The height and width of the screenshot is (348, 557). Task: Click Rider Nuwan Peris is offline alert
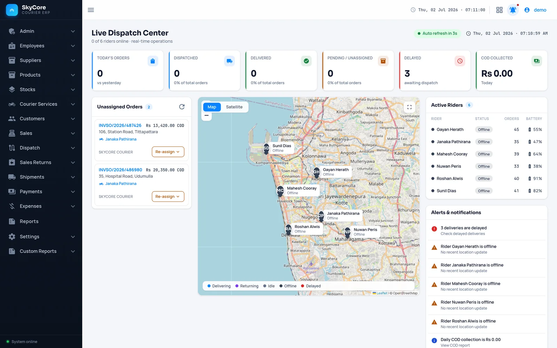tap(487, 305)
